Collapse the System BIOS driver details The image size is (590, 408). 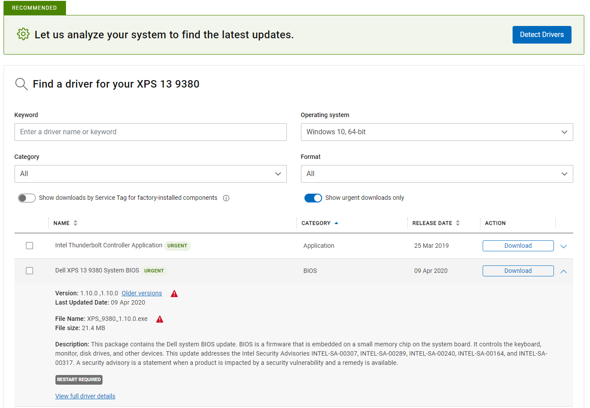[564, 272]
